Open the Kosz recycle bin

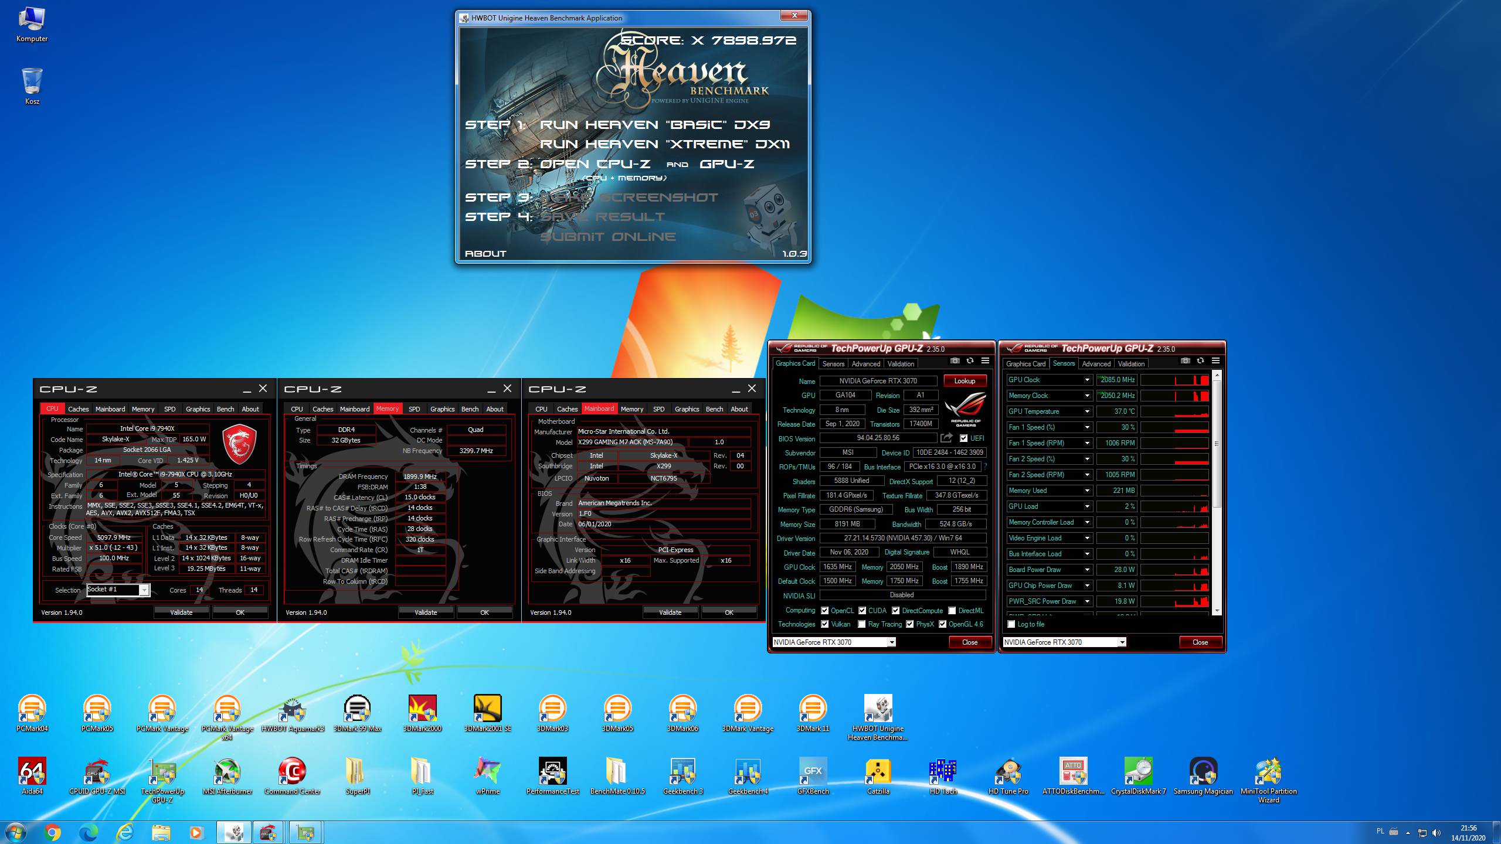coord(32,87)
